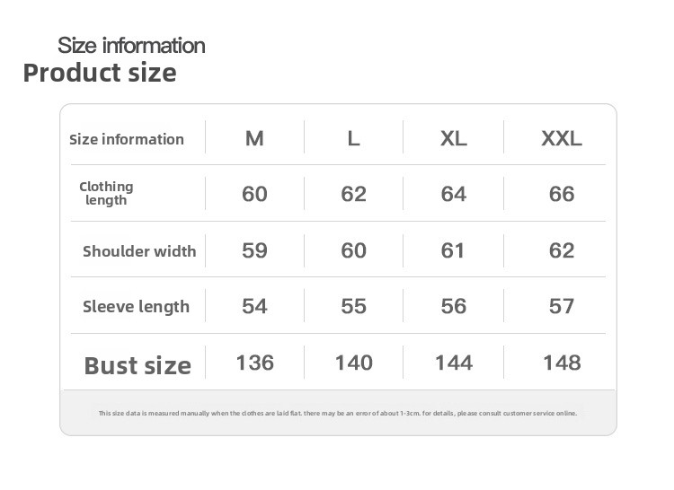Click the clothing length value 66

point(562,194)
